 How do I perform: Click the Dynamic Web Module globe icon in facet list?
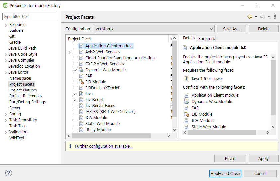click(x=81, y=70)
